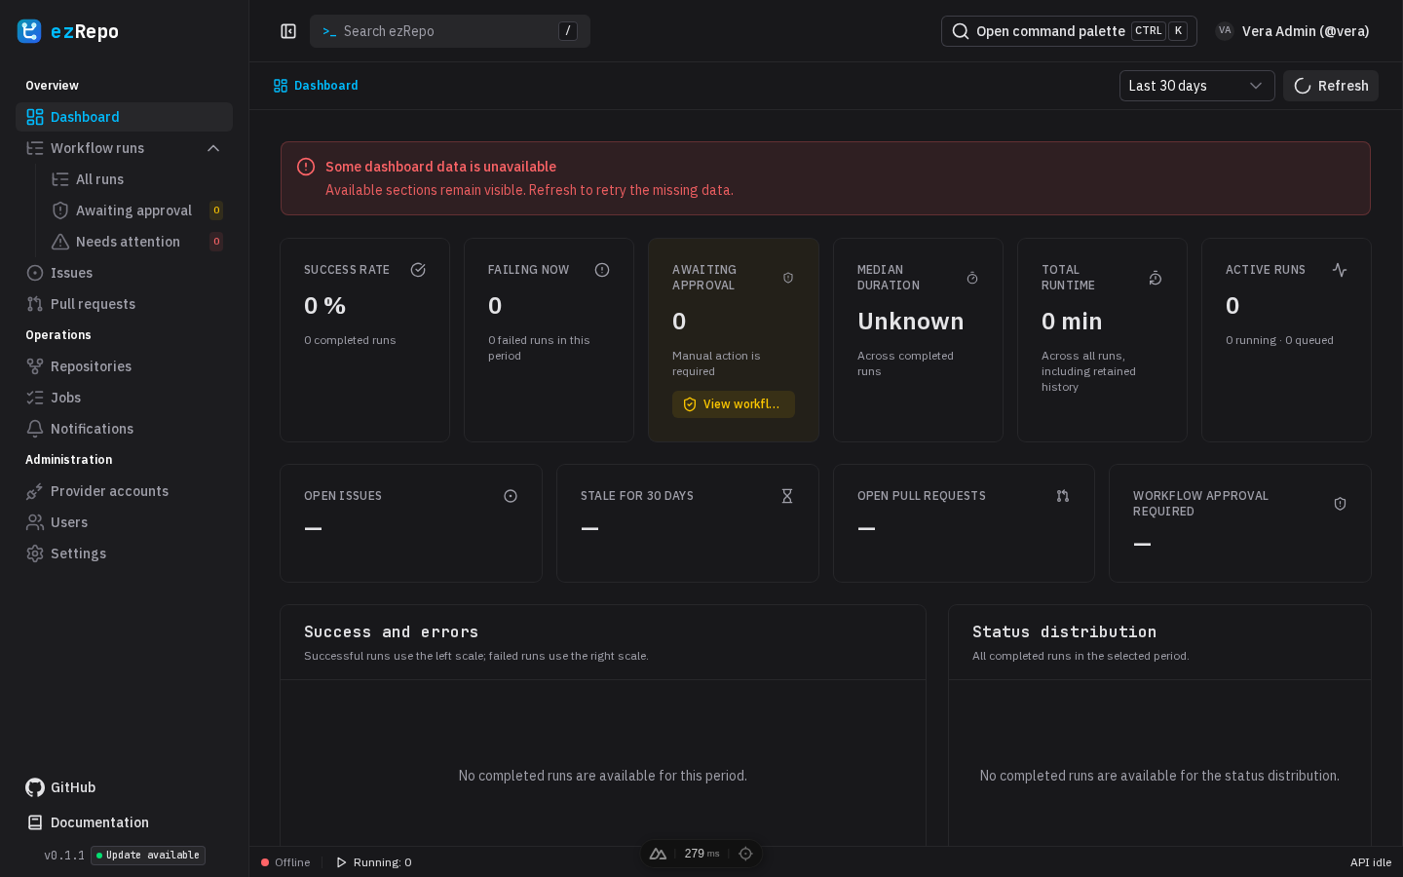1403x877 pixels.
Task: Toggle the sidebar collapse icon
Action: [x=288, y=31]
